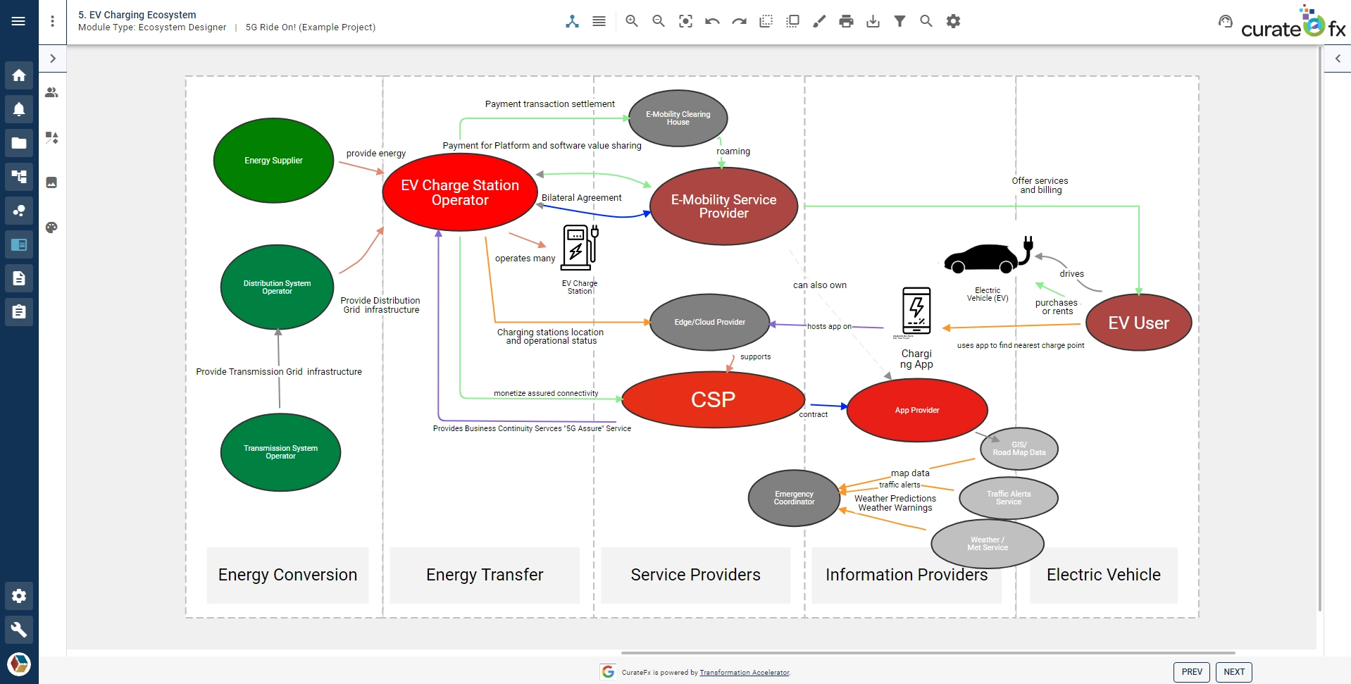
Task: Download the diagram
Action: click(x=873, y=21)
